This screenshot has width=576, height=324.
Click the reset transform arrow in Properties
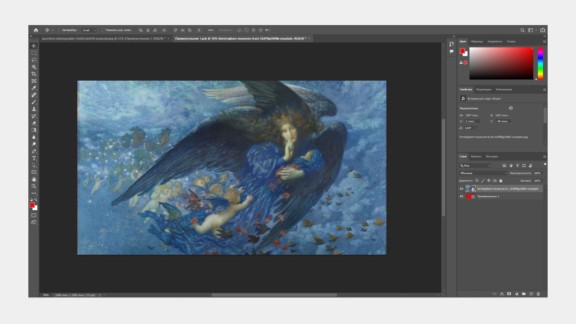coord(511,108)
